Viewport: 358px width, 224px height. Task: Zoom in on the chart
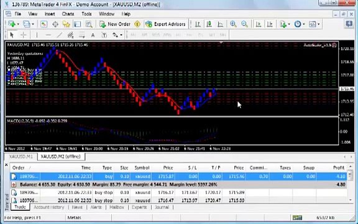coord(233,24)
